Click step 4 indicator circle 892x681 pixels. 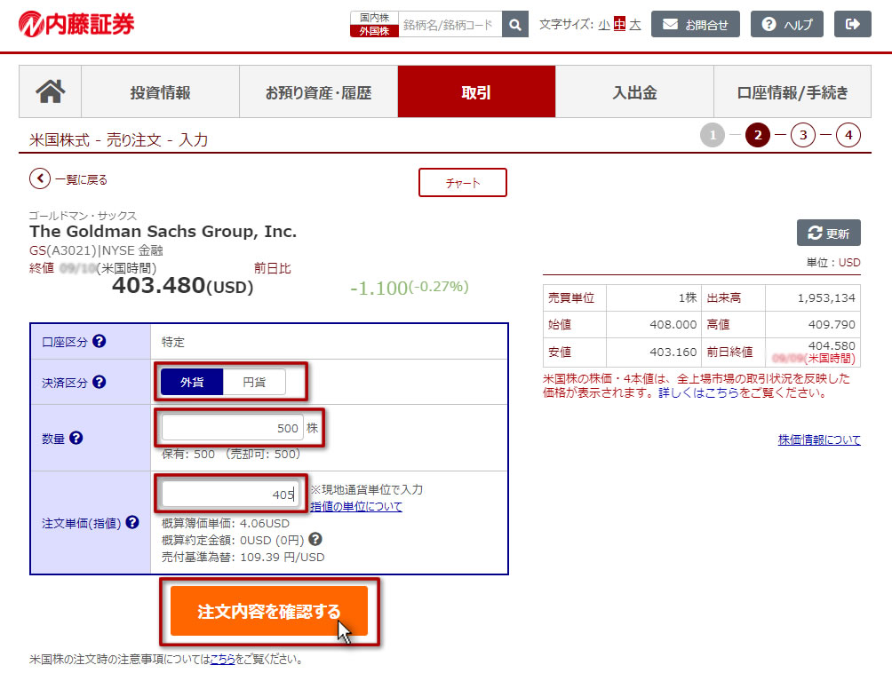(848, 135)
